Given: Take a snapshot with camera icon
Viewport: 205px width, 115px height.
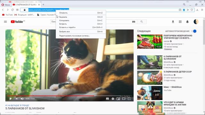Looking at the screenshot, I should pyautogui.click(x=180, y=10).
